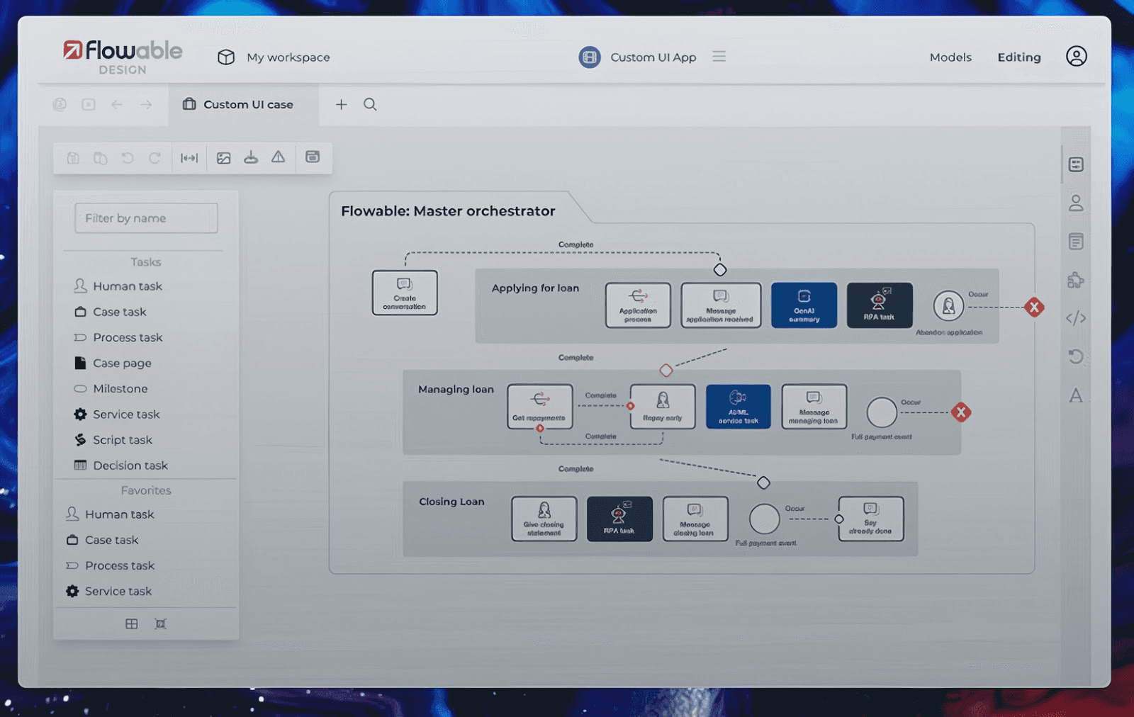
Task: Go to Models
Action: 950,57
